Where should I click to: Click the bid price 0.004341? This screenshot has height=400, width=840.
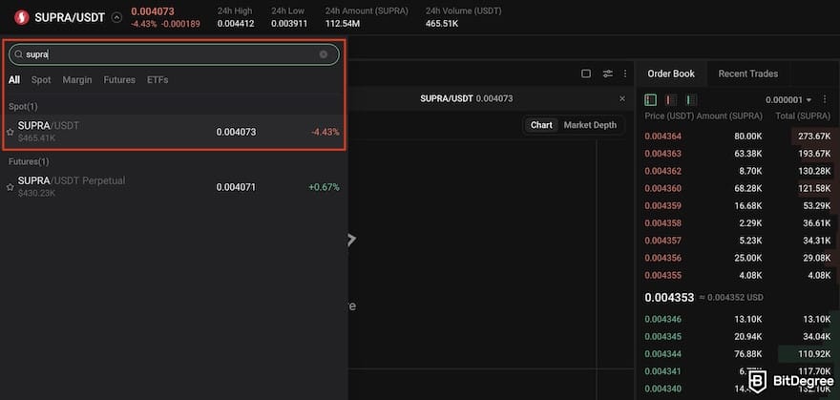(x=662, y=371)
